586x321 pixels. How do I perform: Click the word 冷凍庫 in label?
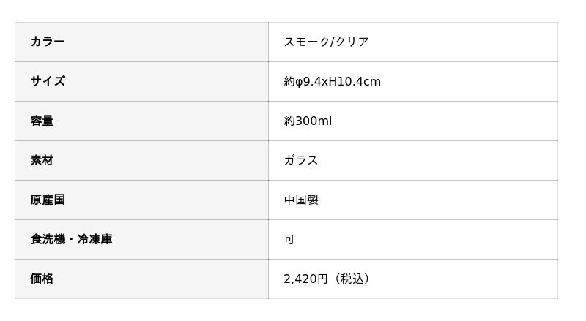tap(94, 239)
